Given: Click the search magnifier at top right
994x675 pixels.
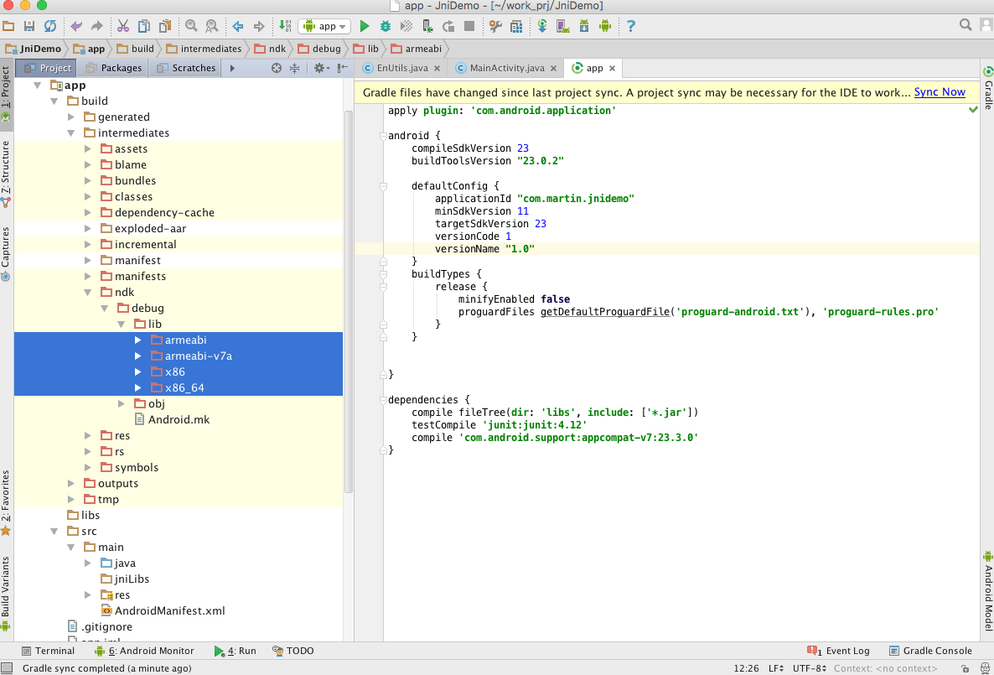Looking at the screenshot, I should [x=966, y=26].
